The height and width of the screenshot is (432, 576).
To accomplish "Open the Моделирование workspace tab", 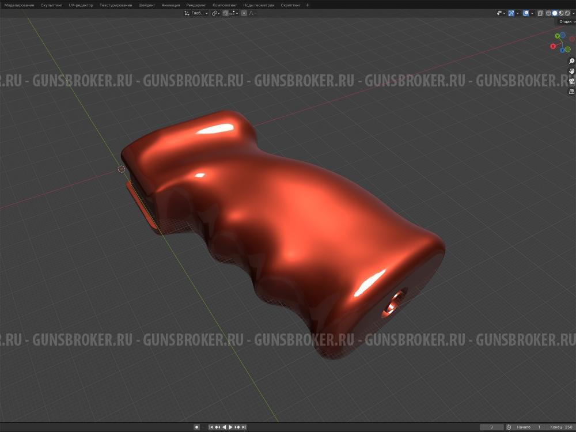I will point(19,5).
